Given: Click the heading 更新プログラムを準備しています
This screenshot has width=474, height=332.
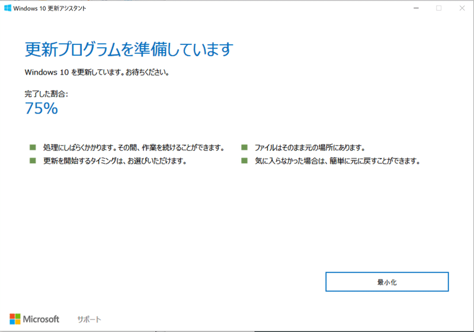Looking at the screenshot, I should [129, 49].
